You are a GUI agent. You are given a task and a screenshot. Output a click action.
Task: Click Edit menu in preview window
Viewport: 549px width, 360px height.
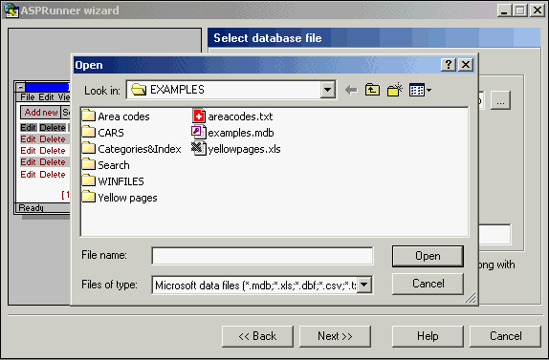click(x=46, y=97)
